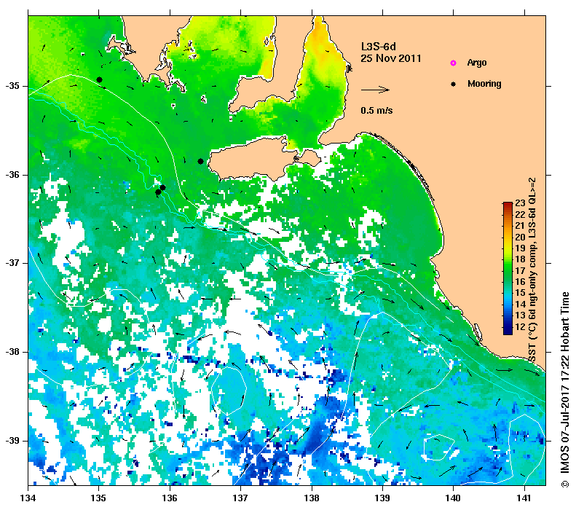Click the color bar value '23'
The image size is (576, 510).
(x=520, y=203)
